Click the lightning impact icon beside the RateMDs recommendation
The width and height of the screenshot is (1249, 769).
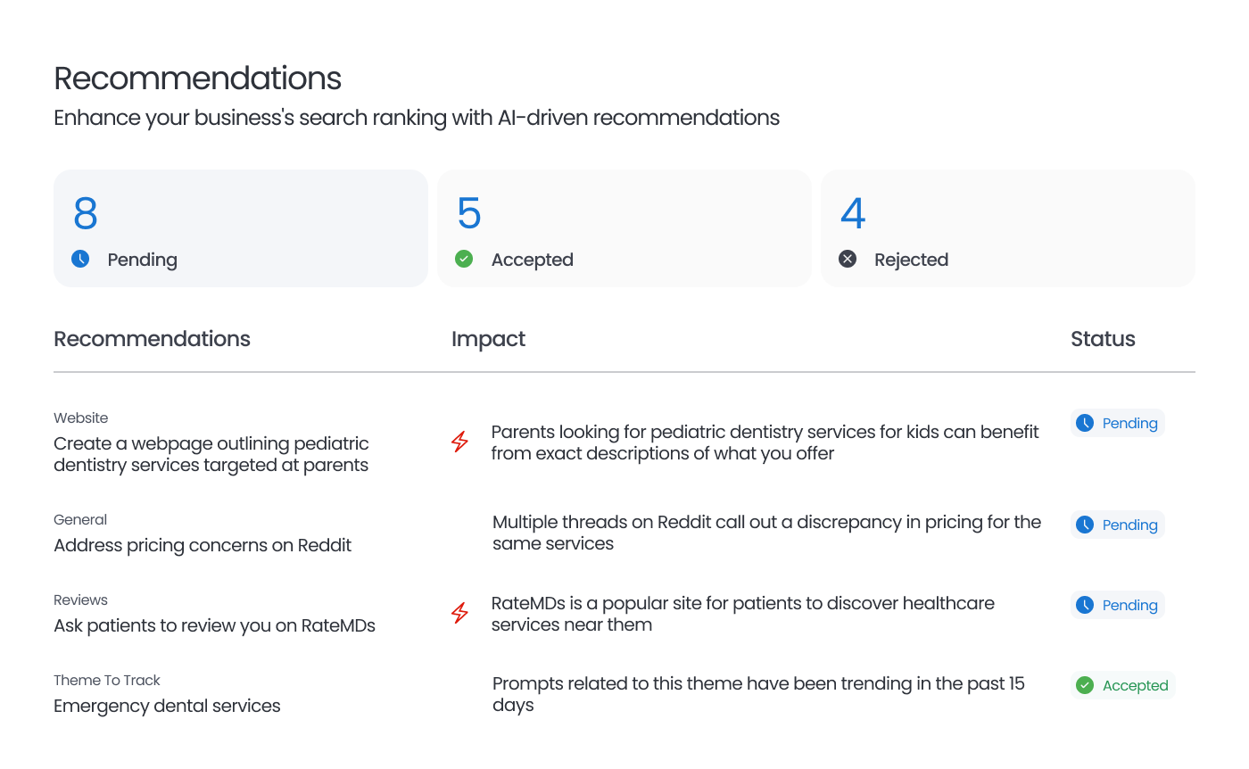459,613
